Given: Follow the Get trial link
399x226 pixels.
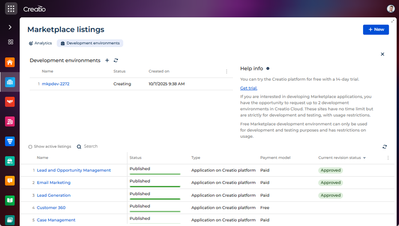Looking at the screenshot, I should point(248,88).
